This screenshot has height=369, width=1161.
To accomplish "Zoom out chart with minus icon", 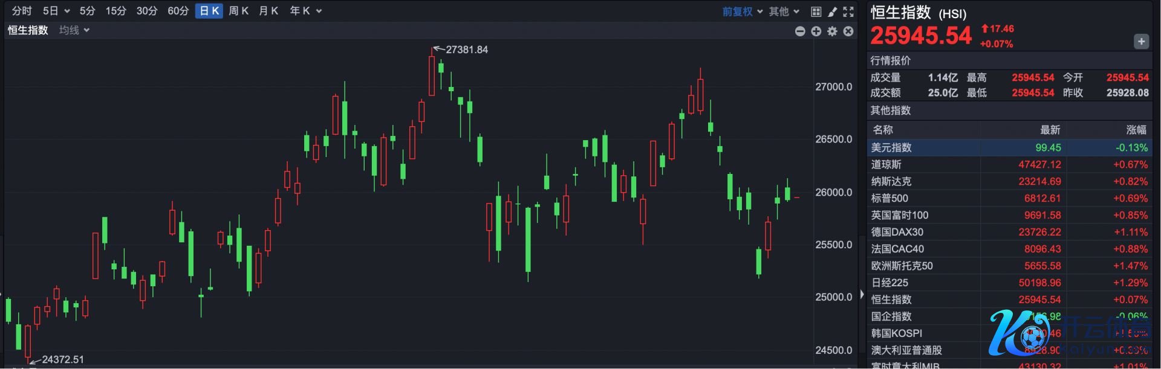I will click(x=800, y=31).
